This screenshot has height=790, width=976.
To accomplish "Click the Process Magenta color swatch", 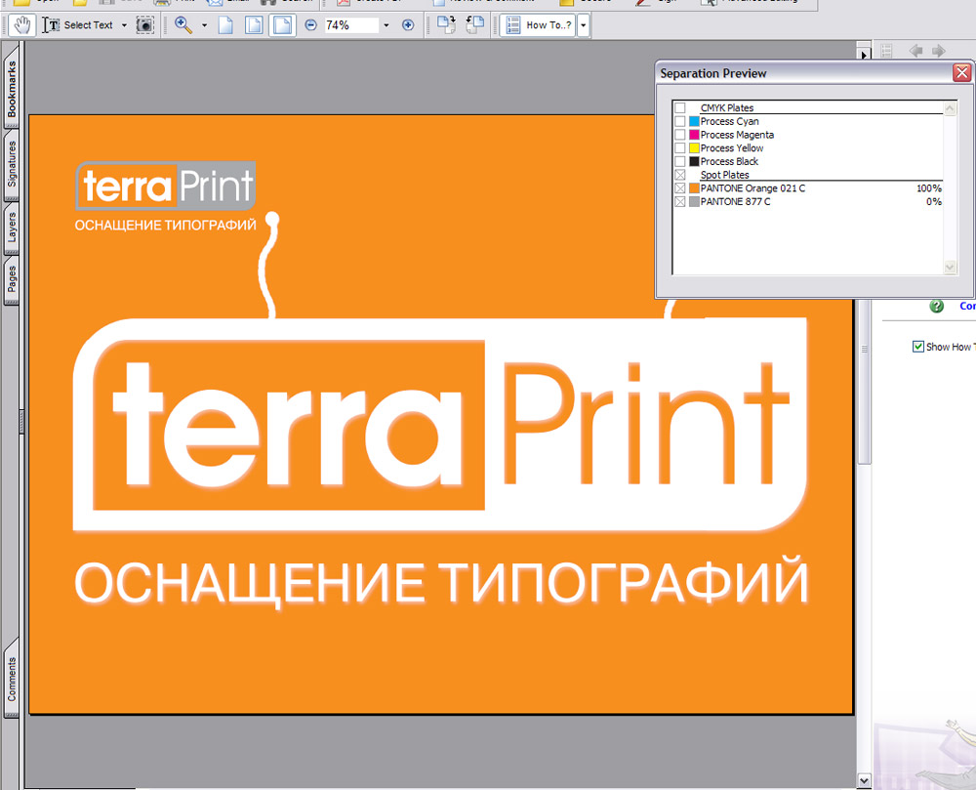I will point(694,135).
